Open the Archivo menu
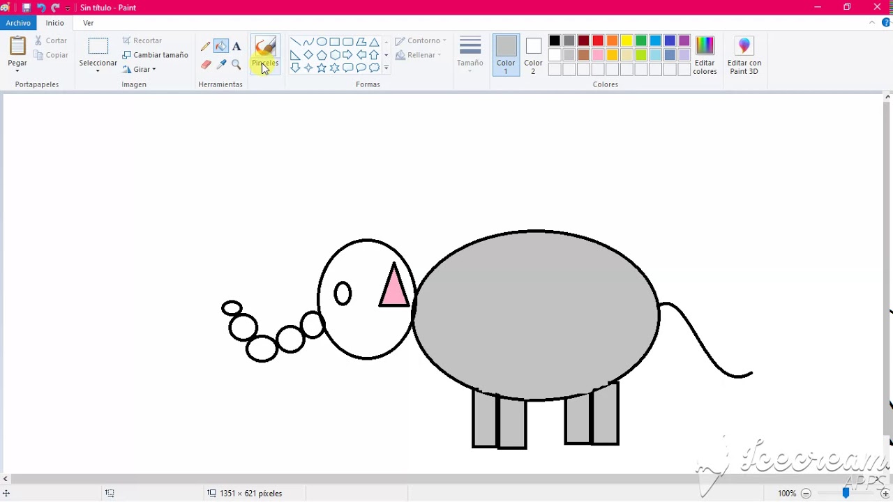The image size is (893, 502). coord(18,23)
